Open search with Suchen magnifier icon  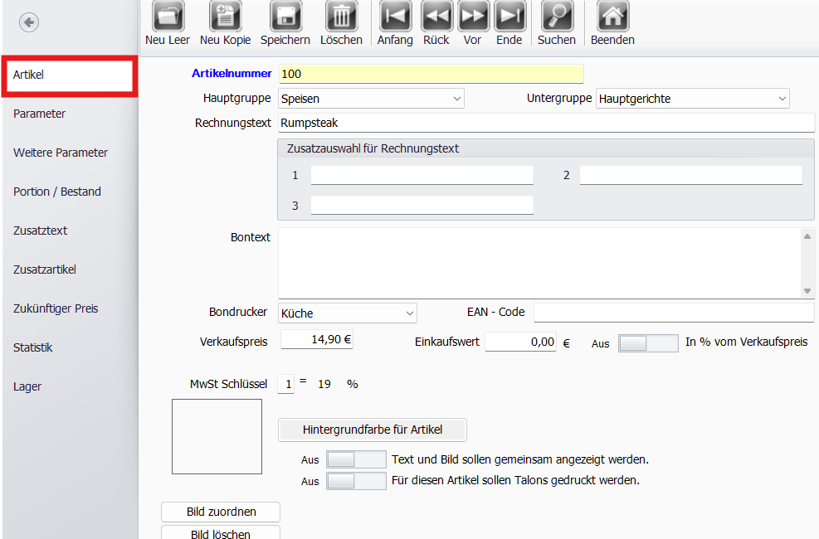click(557, 16)
